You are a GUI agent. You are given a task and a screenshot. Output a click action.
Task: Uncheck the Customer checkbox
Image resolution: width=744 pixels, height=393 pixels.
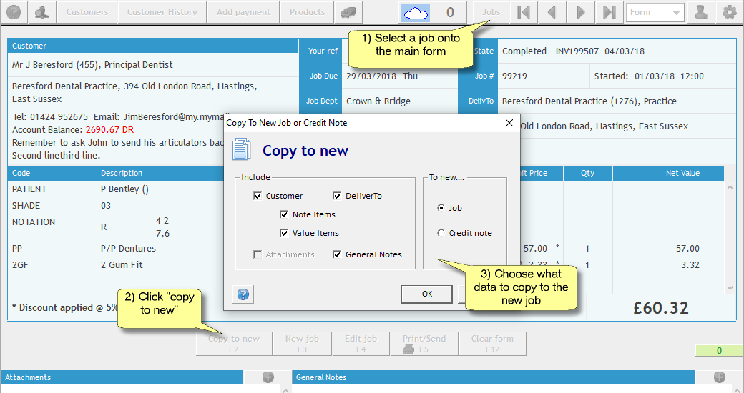pos(258,196)
